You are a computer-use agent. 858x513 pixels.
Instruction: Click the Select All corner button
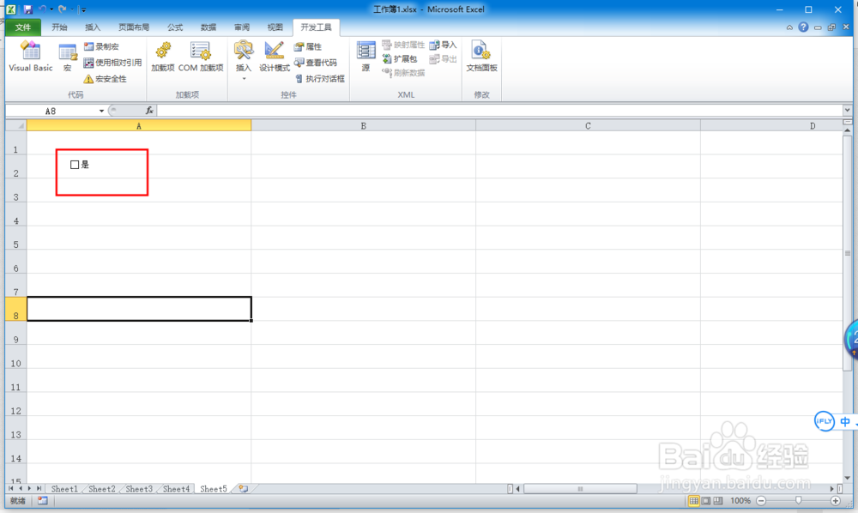(15, 126)
